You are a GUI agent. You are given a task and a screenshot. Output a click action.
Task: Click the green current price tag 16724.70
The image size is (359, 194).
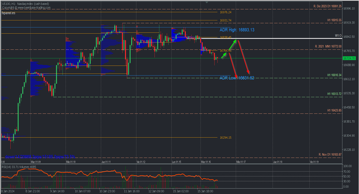click(349, 58)
